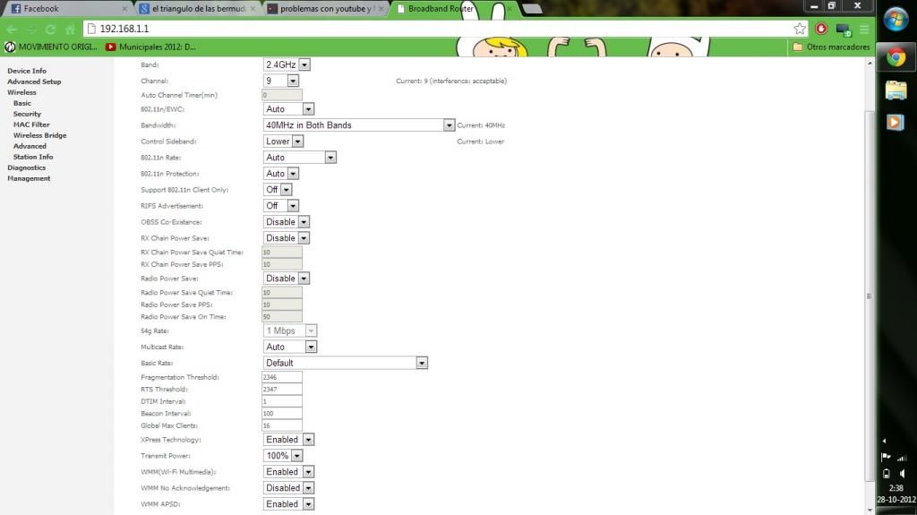Screen dimensions: 917x515
Task: Show hidden tray icons arrow
Action: tap(884, 441)
